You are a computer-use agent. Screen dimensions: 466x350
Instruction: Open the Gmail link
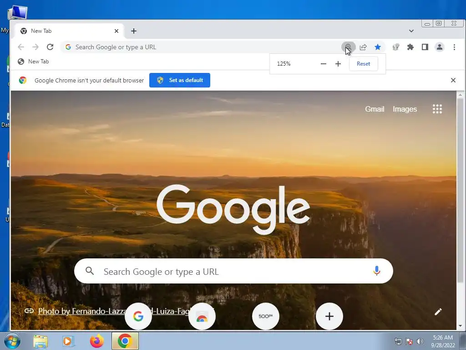click(375, 109)
